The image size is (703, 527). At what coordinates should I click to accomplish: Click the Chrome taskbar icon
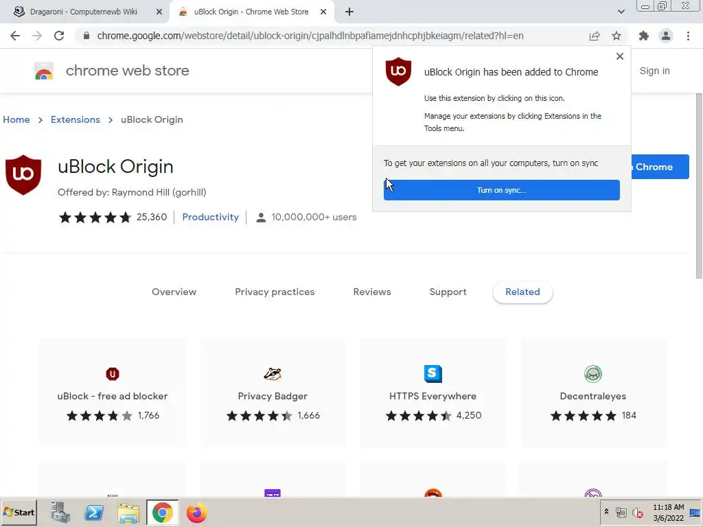click(162, 512)
